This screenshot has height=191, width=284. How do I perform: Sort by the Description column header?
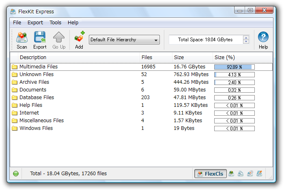point(79,57)
